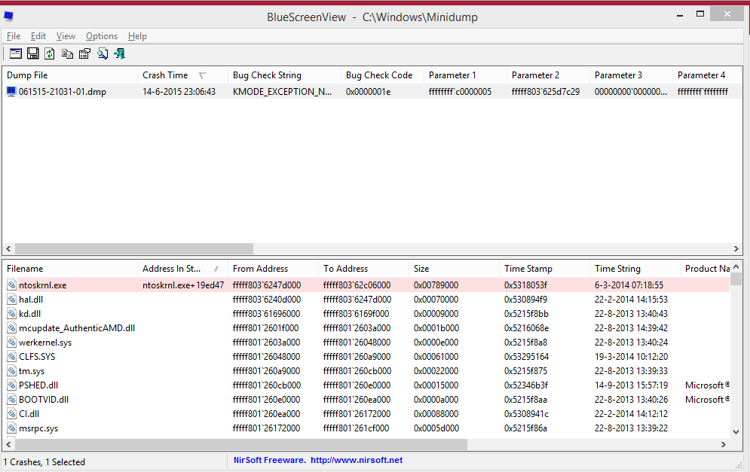Click upper pane scroll left arrow

pyautogui.click(x=8, y=249)
